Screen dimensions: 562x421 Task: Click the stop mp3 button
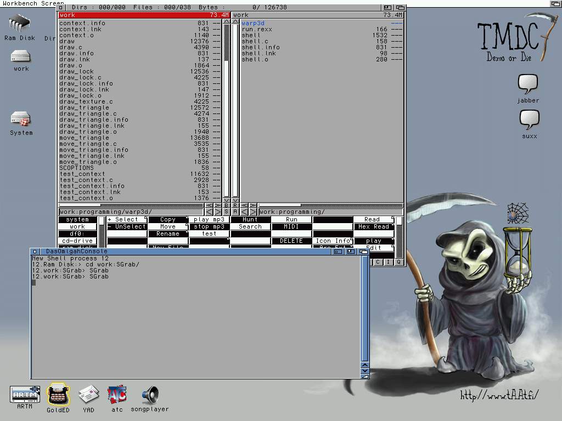pyautogui.click(x=209, y=226)
